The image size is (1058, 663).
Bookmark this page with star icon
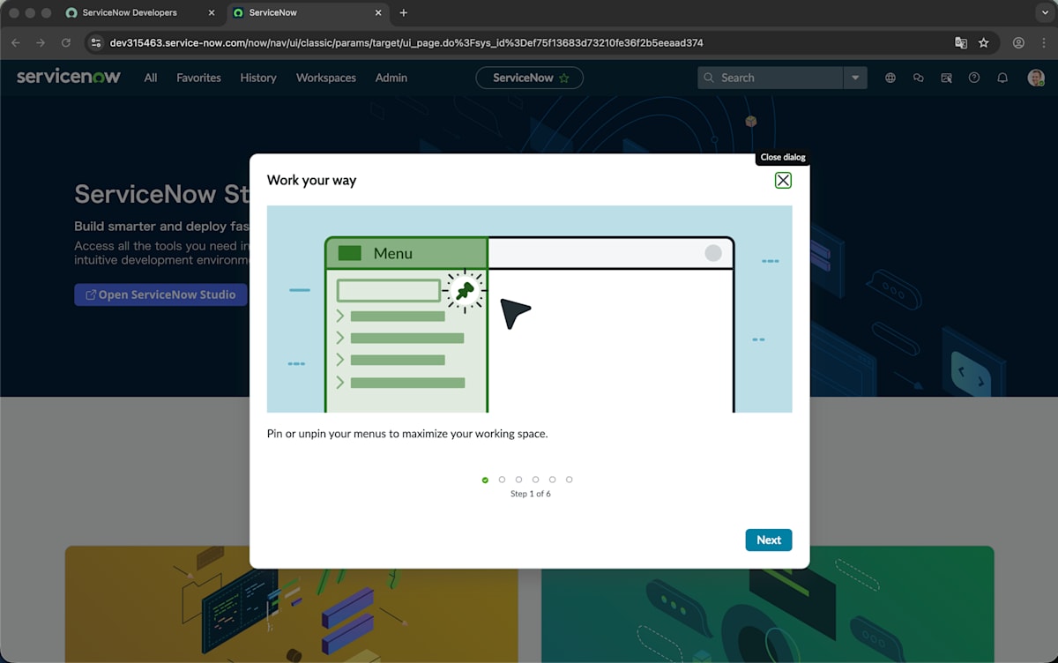[x=984, y=42]
